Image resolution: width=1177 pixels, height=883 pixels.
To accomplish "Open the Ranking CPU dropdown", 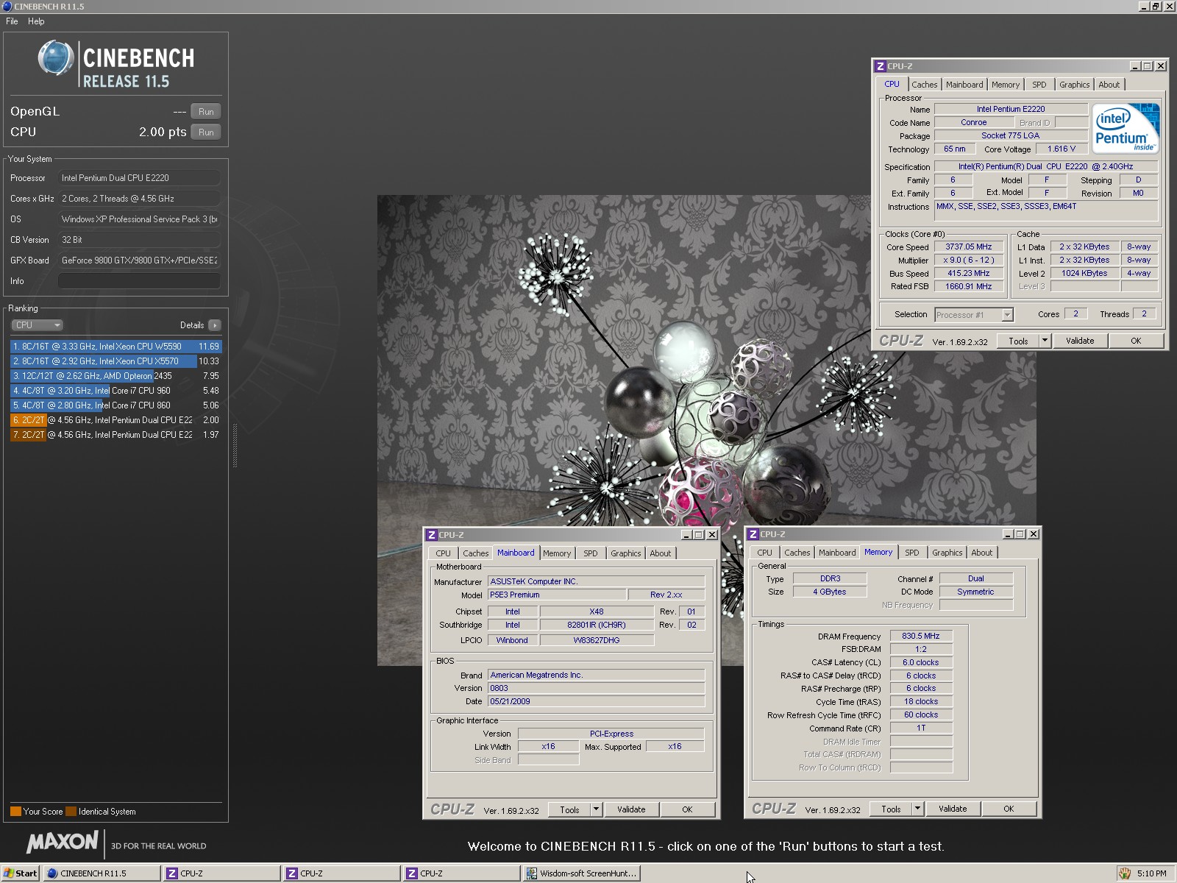I will (x=37, y=325).
